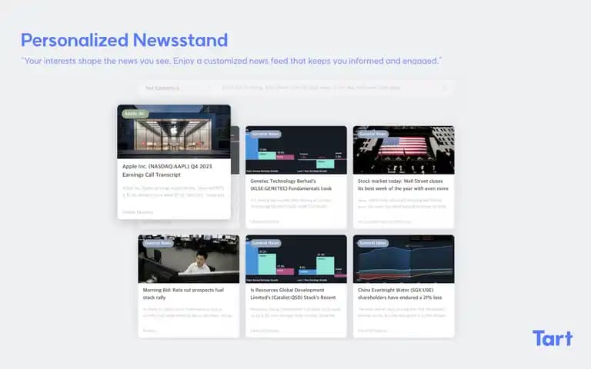Click the Apple Inc. green tag
This screenshot has height=369, width=591.
pos(135,114)
